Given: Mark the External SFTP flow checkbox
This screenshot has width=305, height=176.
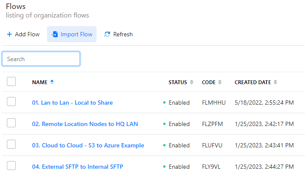Looking at the screenshot, I should coord(12,166).
